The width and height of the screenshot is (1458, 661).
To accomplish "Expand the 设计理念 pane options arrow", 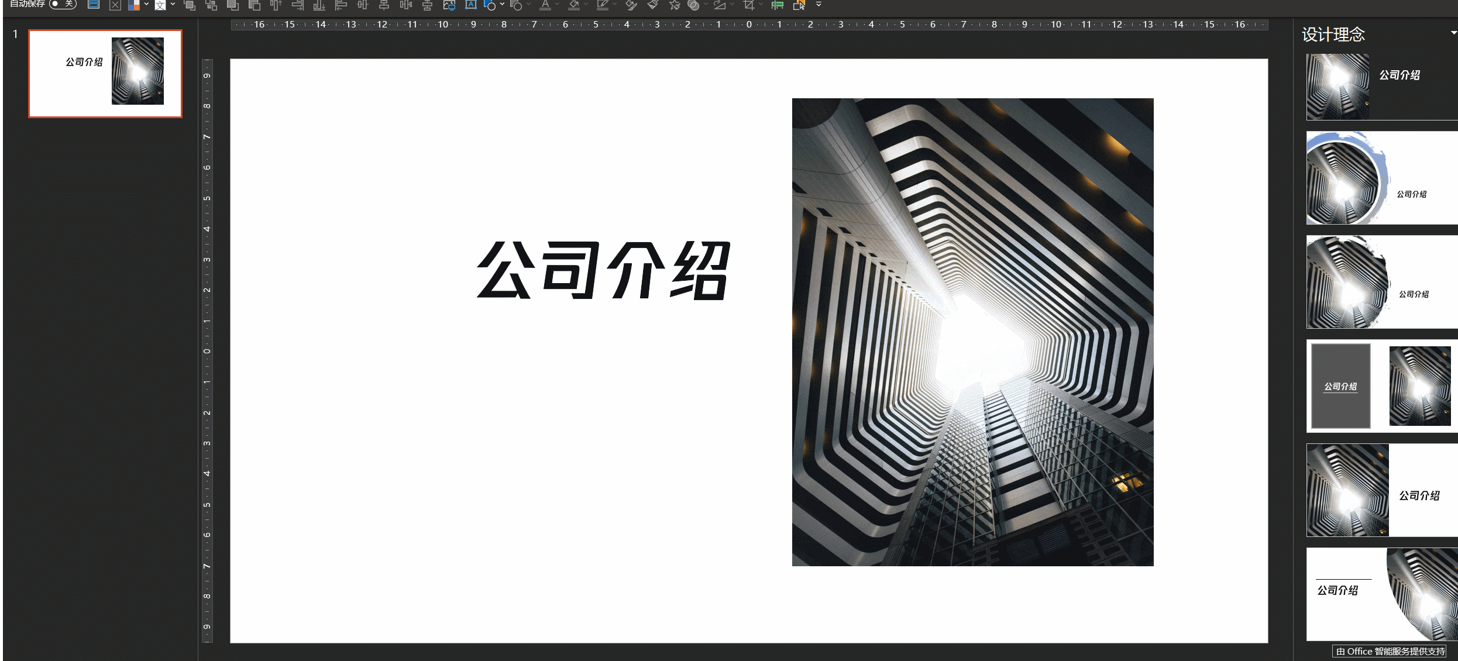I will pos(1453,33).
